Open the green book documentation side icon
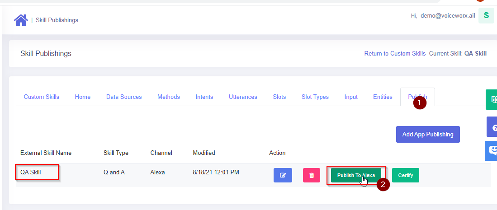The height and width of the screenshot is (210, 497). coord(492,99)
